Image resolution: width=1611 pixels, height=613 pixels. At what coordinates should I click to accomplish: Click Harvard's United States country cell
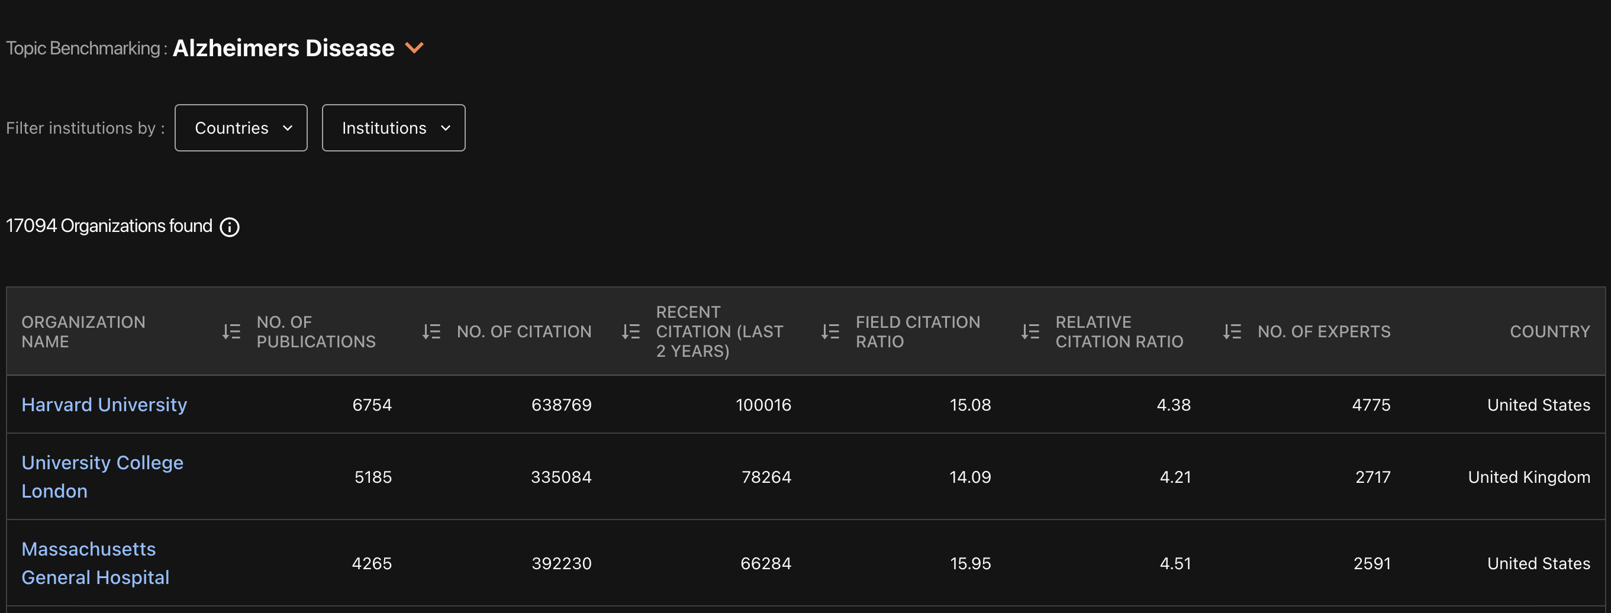pos(1538,405)
